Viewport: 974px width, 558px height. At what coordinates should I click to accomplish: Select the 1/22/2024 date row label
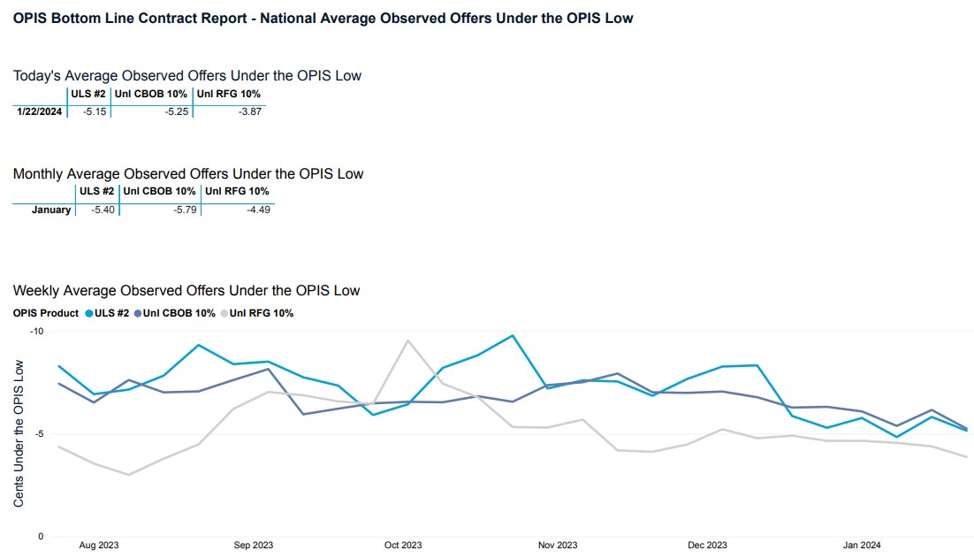pyautogui.click(x=40, y=111)
